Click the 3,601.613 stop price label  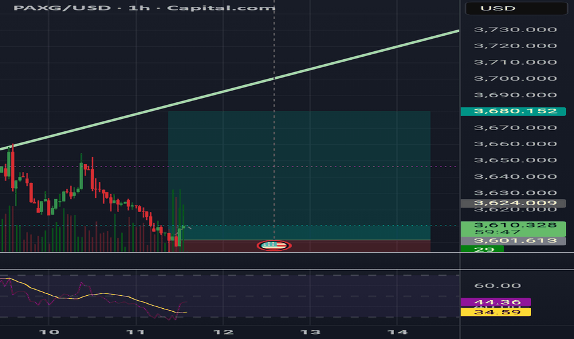coord(512,240)
